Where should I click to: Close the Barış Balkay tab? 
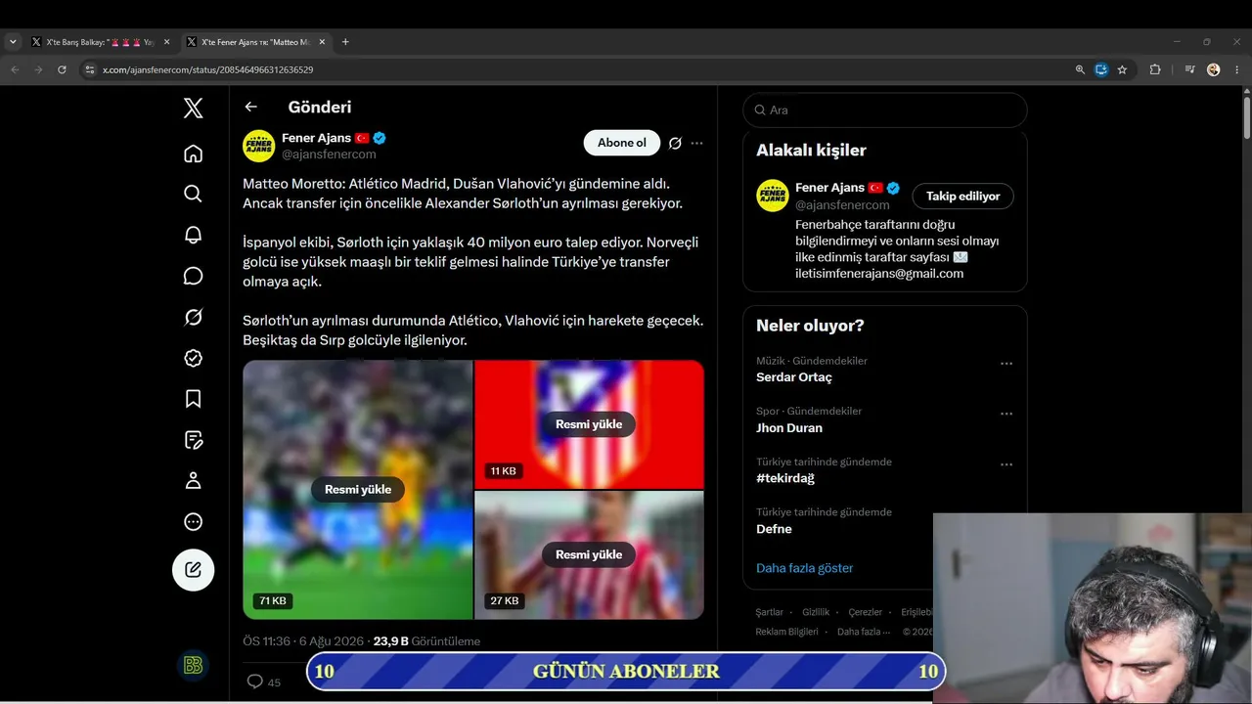(166, 42)
